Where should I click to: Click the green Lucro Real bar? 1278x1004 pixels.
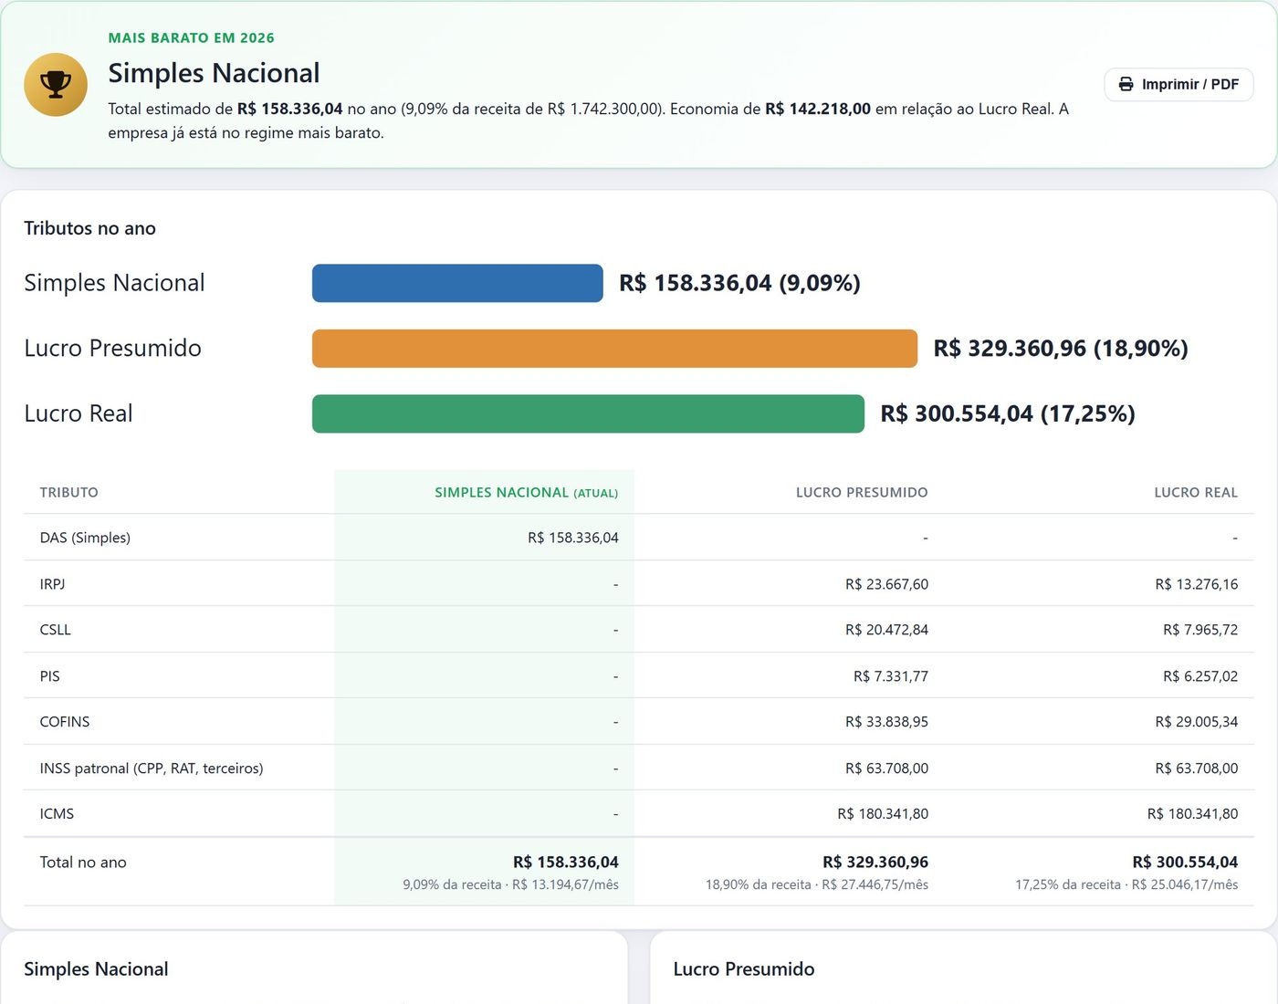[588, 413]
